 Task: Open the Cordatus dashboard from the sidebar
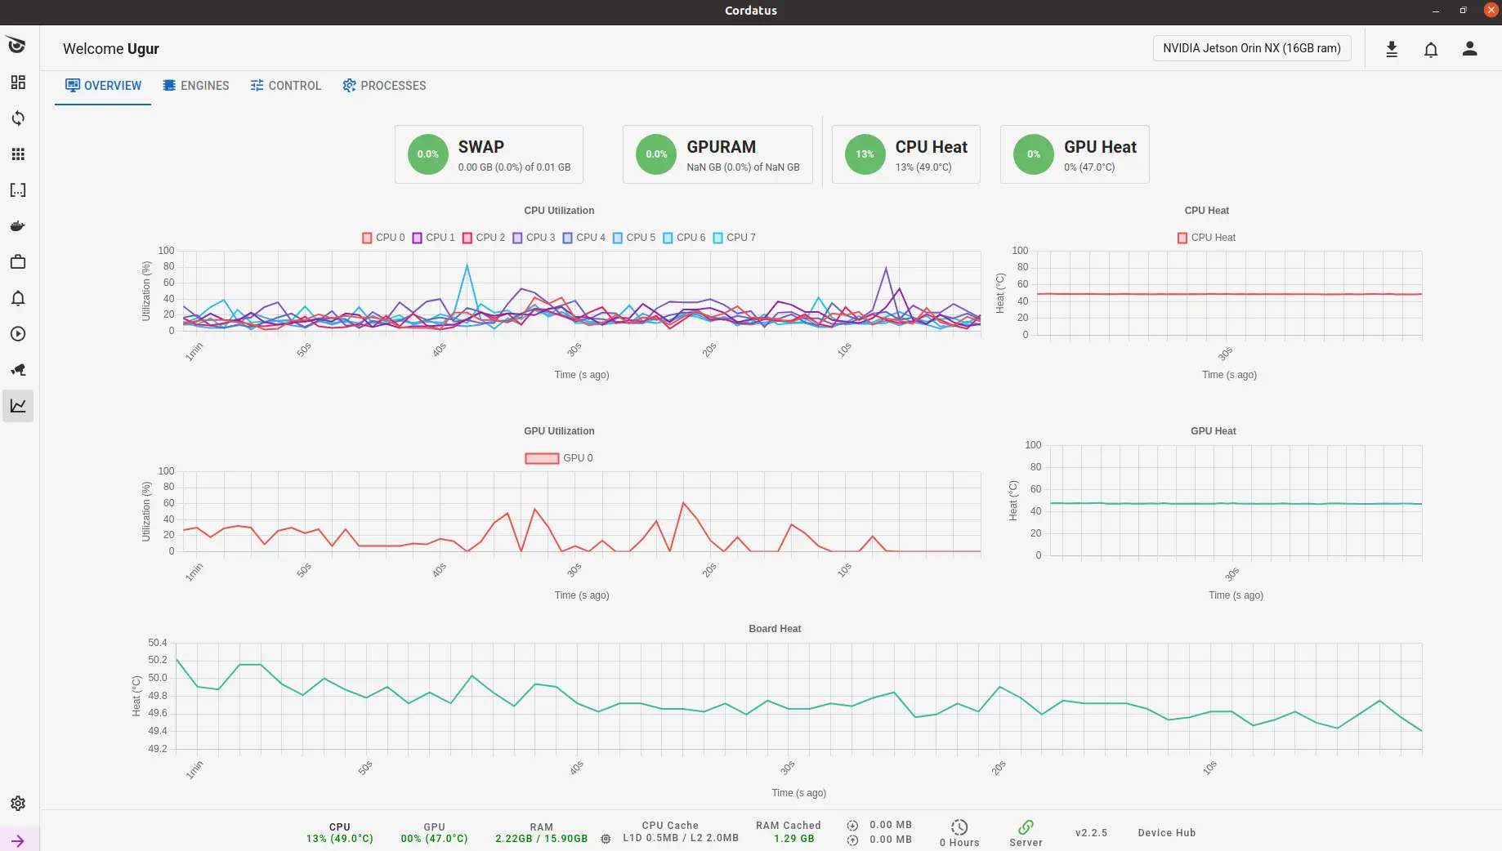tap(17, 82)
